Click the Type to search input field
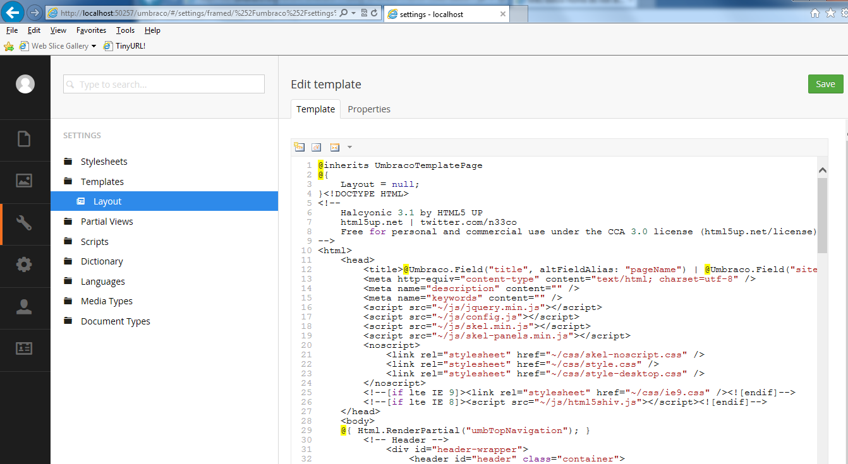This screenshot has width=848, height=464. (x=164, y=84)
